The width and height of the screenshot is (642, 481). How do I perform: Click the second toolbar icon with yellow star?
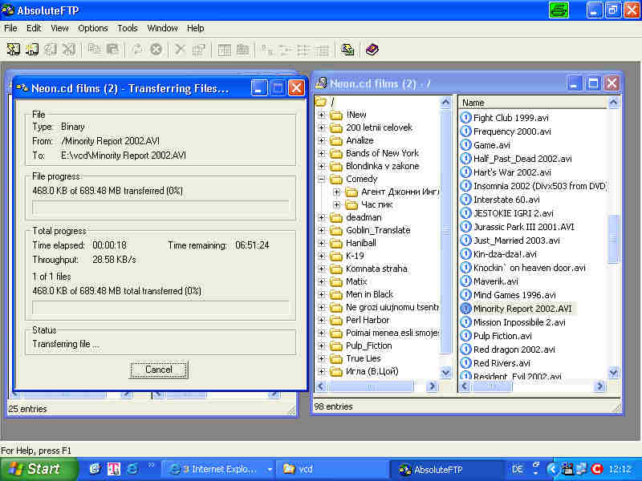[31, 50]
